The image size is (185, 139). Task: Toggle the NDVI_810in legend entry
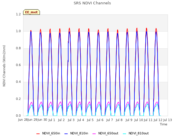coord(76,133)
